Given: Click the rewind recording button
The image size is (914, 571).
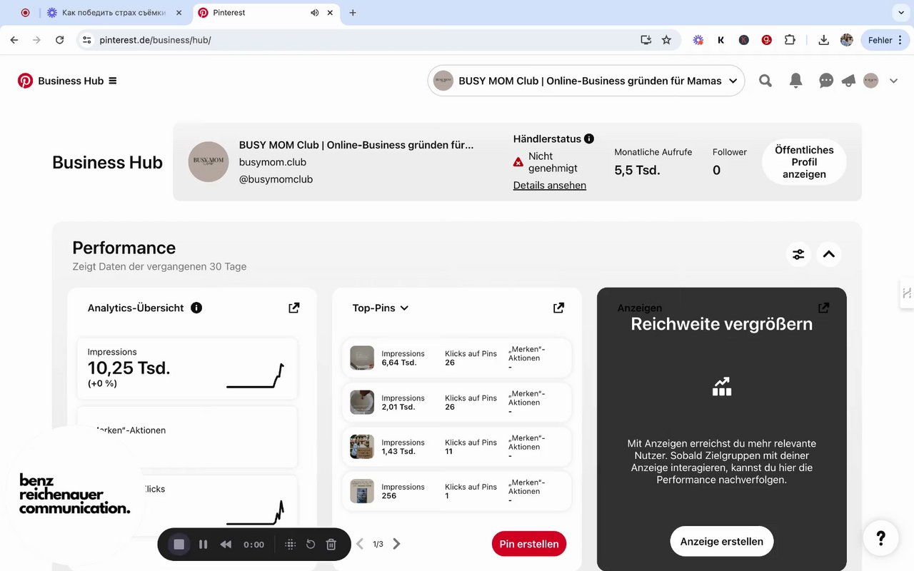Looking at the screenshot, I should pyautogui.click(x=226, y=544).
